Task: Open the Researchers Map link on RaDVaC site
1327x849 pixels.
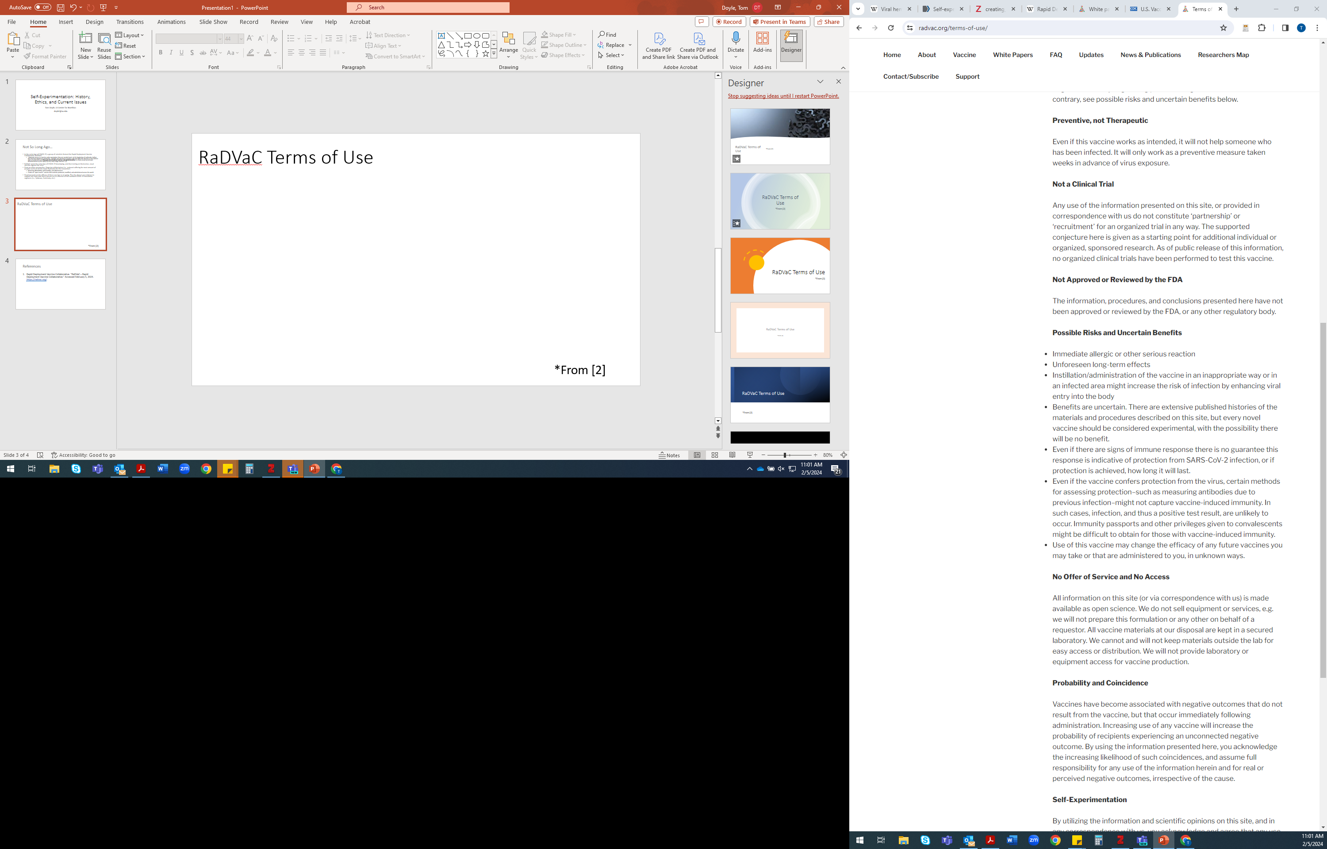Action: coord(1223,54)
